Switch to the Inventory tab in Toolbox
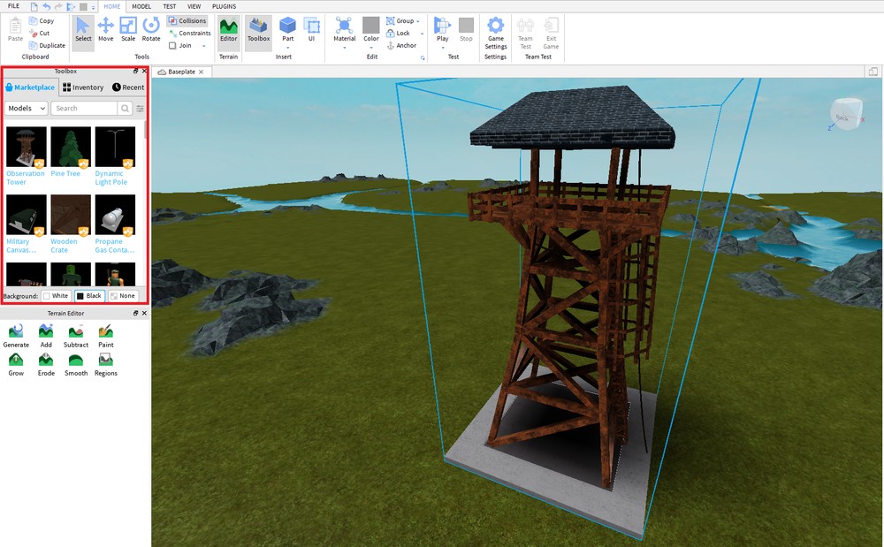This screenshot has width=884, height=547. pyautogui.click(x=82, y=87)
